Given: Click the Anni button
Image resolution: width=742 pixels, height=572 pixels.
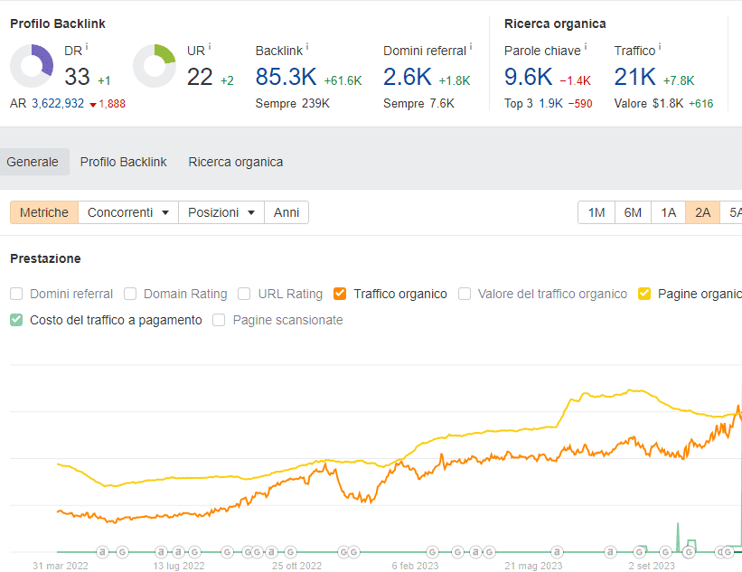Looking at the screenshot, I should point(286,212).
